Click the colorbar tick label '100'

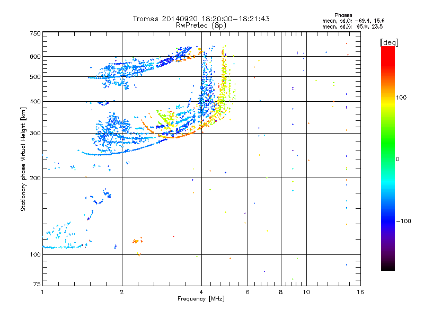point(401,98)
